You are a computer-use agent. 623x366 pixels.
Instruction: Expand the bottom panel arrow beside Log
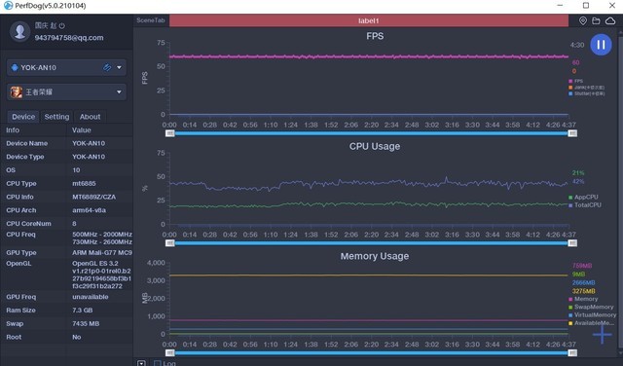point(141,363)
